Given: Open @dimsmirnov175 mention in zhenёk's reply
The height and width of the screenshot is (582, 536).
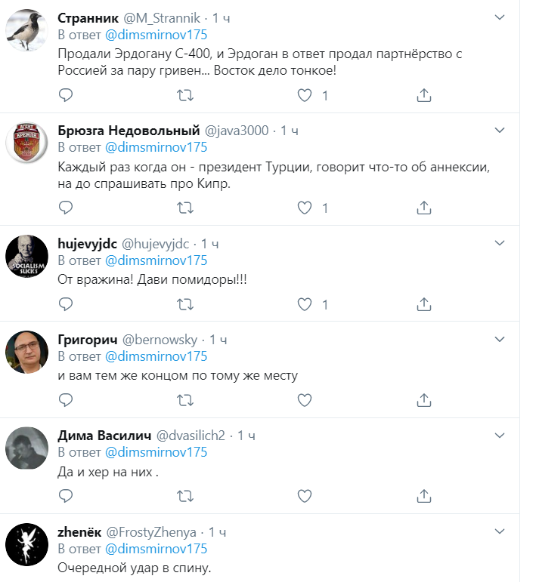Looking at the screenshot, I should click(155, 549).
